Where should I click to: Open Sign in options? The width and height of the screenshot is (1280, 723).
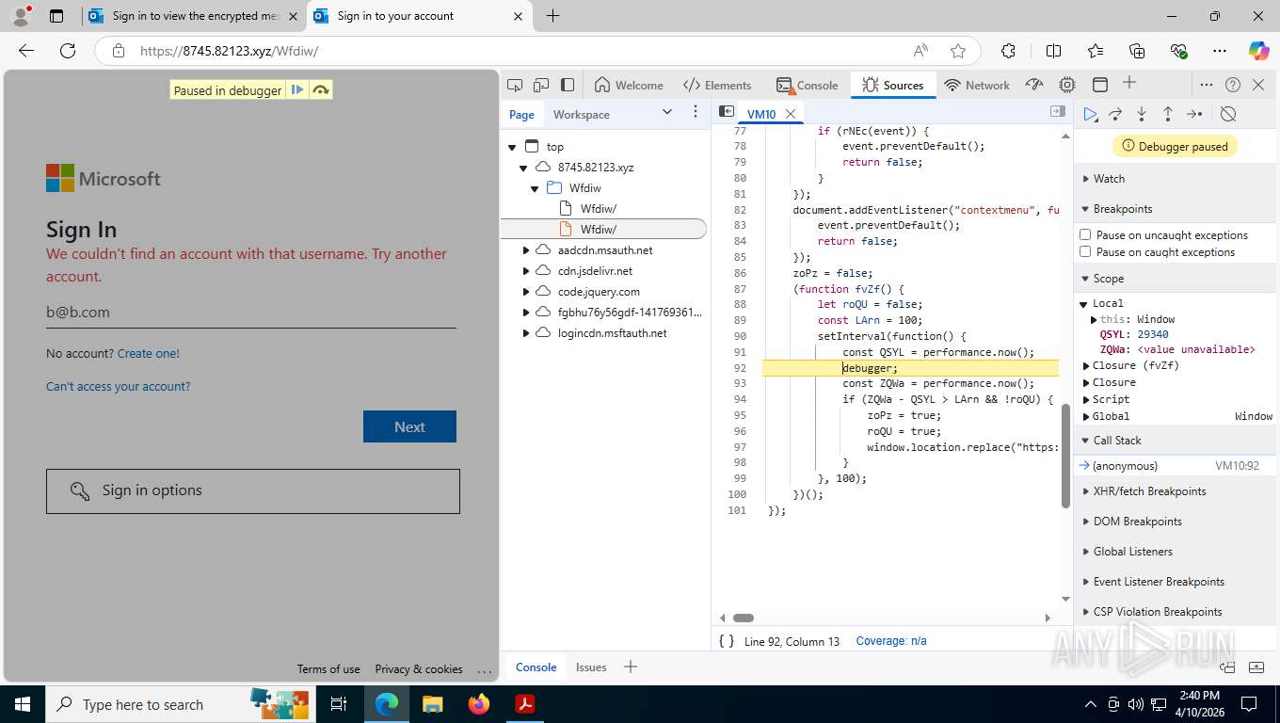click(253, 490)
